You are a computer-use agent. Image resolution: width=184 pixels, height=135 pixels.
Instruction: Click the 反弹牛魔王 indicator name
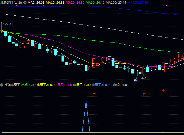pyautogui.click(x=12, y=85)
